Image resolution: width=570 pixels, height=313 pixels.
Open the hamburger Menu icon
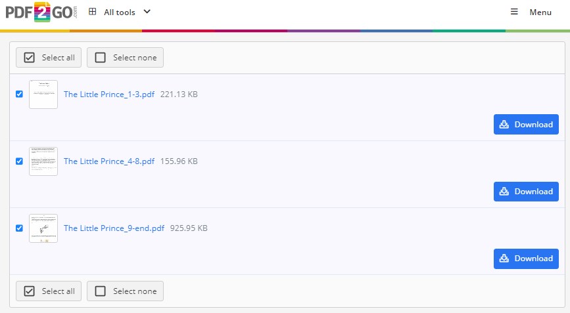coord(514,12)
